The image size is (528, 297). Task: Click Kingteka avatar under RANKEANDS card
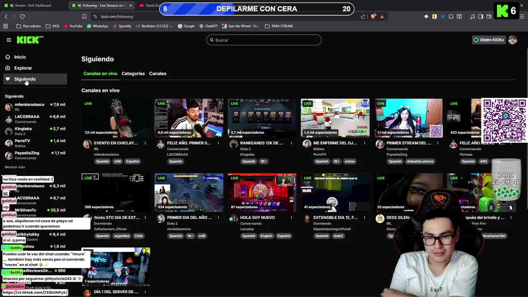tap(233, 144)
